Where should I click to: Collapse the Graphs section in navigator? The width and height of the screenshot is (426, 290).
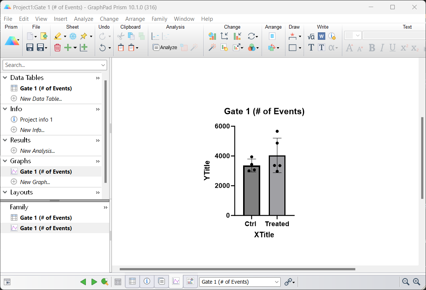5,161
